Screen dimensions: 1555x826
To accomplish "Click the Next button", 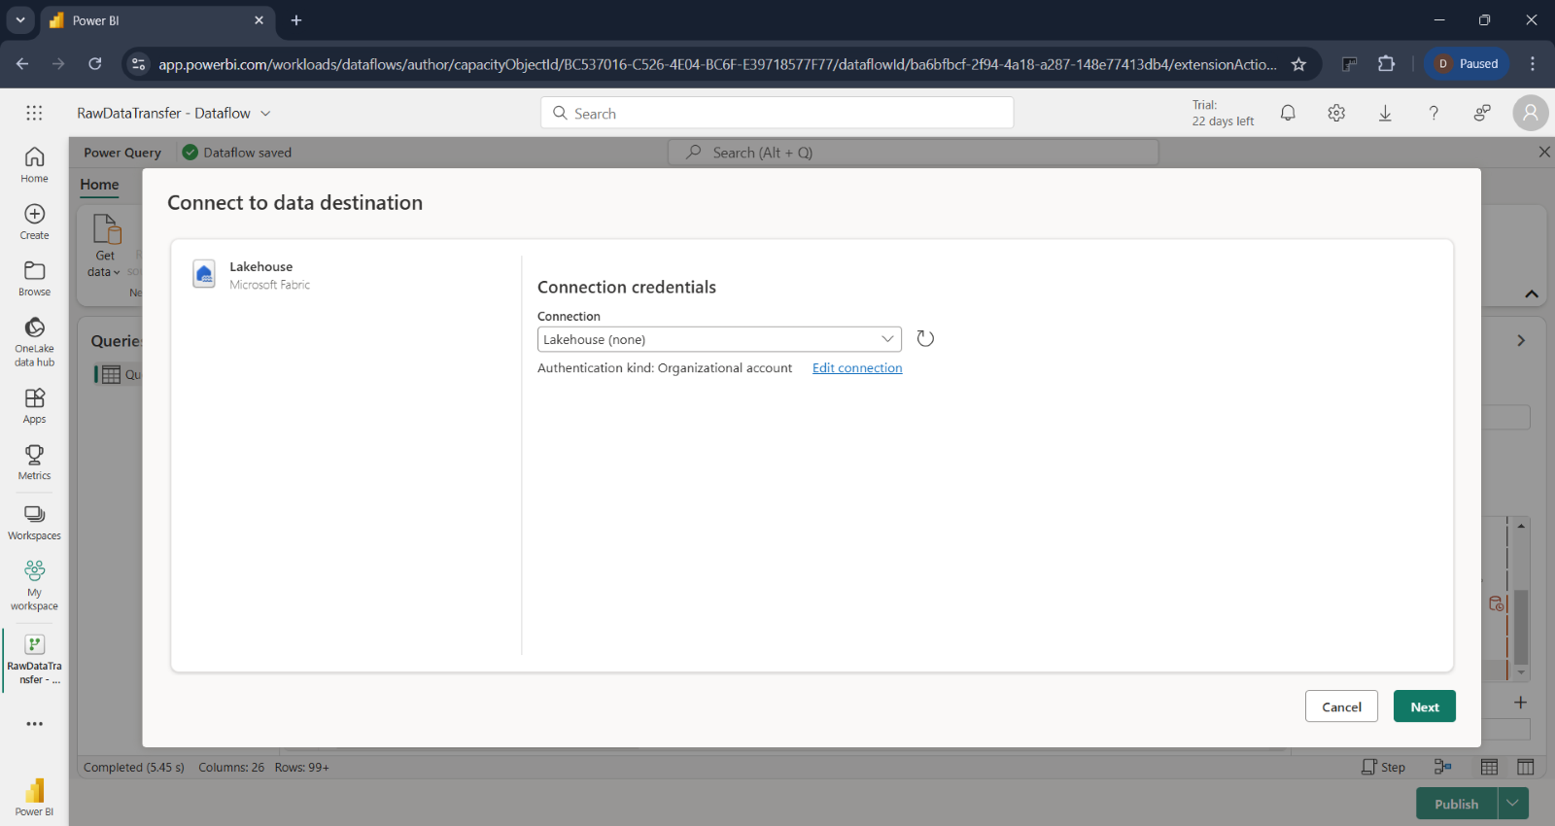I will click(1425, 706).
